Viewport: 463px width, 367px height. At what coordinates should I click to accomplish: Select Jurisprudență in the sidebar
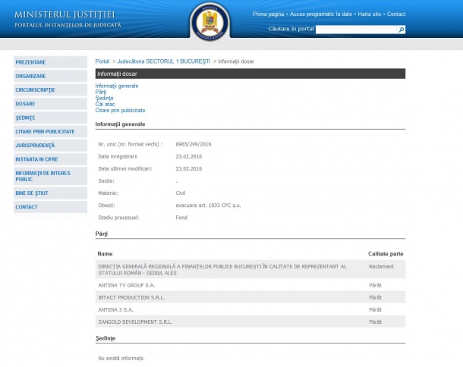pyautogui.click(x=50, y=145)
